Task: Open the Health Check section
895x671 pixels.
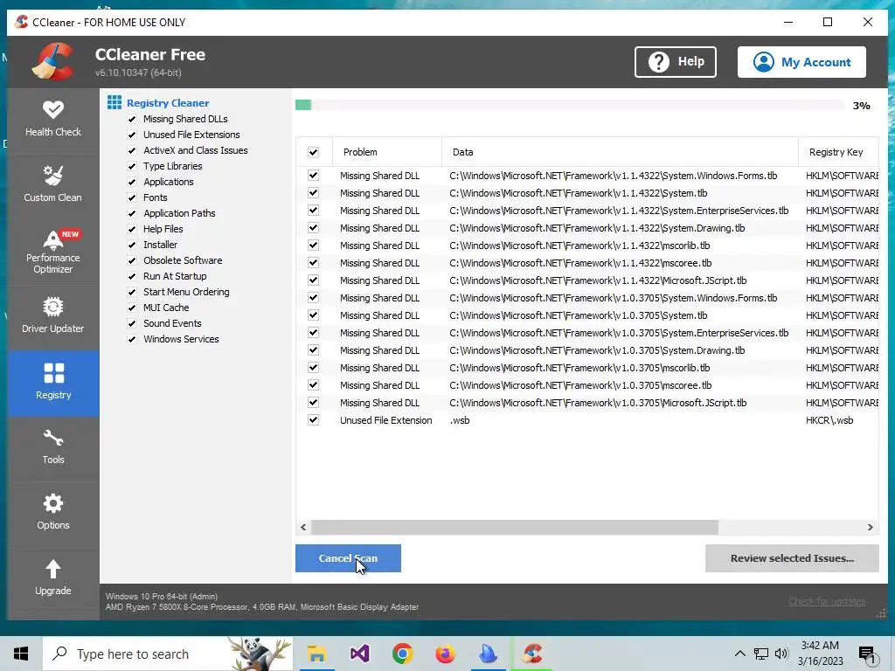Action: pos(53,120)
